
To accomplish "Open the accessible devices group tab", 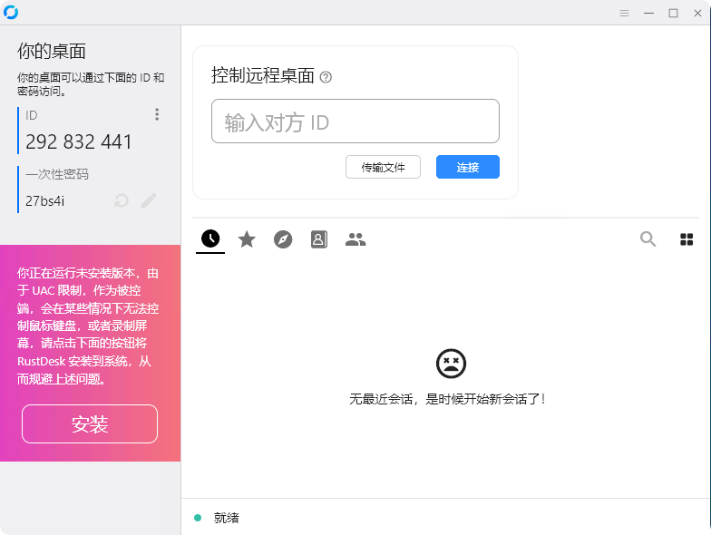I will (355, 239).
